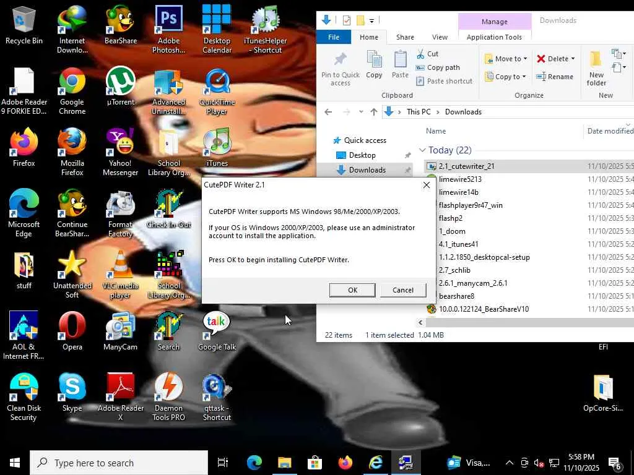Open the Quick Access Toolbar customize arrow

click(x=371, y=20)
